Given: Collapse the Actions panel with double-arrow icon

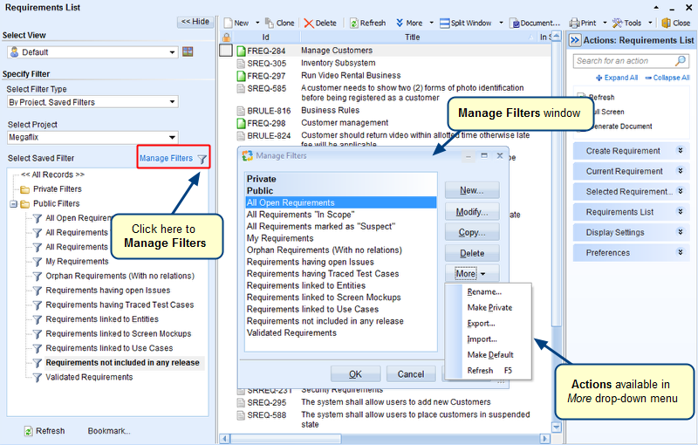Looking at the screenshot, I should 574,40.
